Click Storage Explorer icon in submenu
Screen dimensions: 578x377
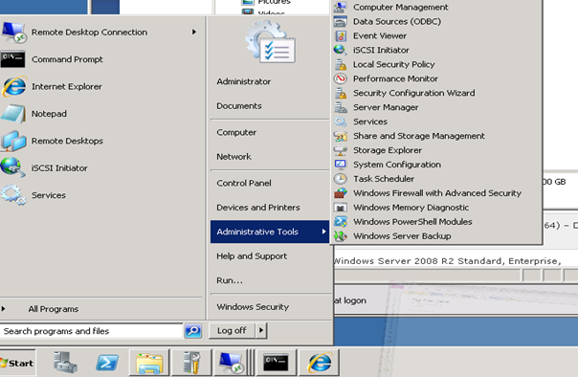[x=341, y=150]
